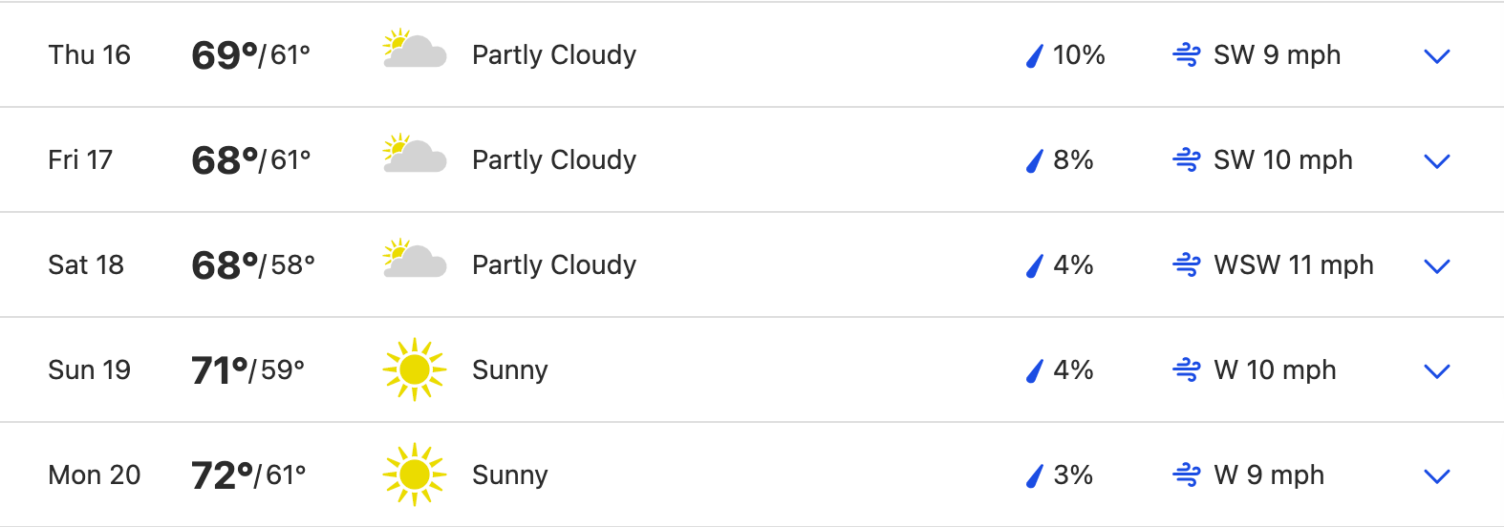1504x527 pixels.
Task: Expand the Fri 17 forecast chevron
Action: point(1436,161)
